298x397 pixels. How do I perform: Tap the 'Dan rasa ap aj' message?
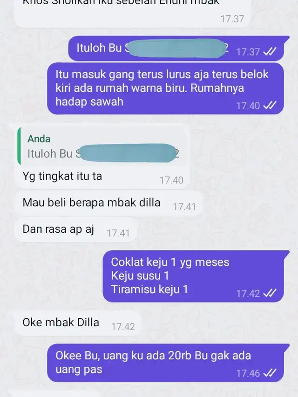[76, 229]
